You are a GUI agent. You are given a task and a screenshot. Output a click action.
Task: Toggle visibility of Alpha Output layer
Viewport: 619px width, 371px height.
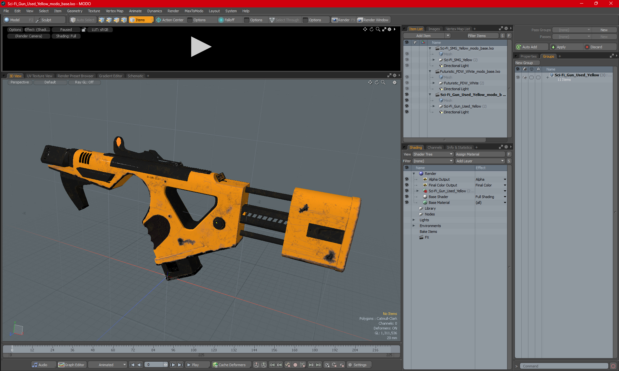[407, 179]
